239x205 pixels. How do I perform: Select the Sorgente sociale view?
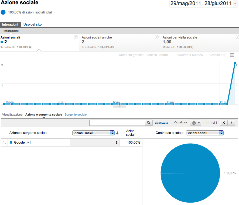pyautogui.click(x=76, y=114)
